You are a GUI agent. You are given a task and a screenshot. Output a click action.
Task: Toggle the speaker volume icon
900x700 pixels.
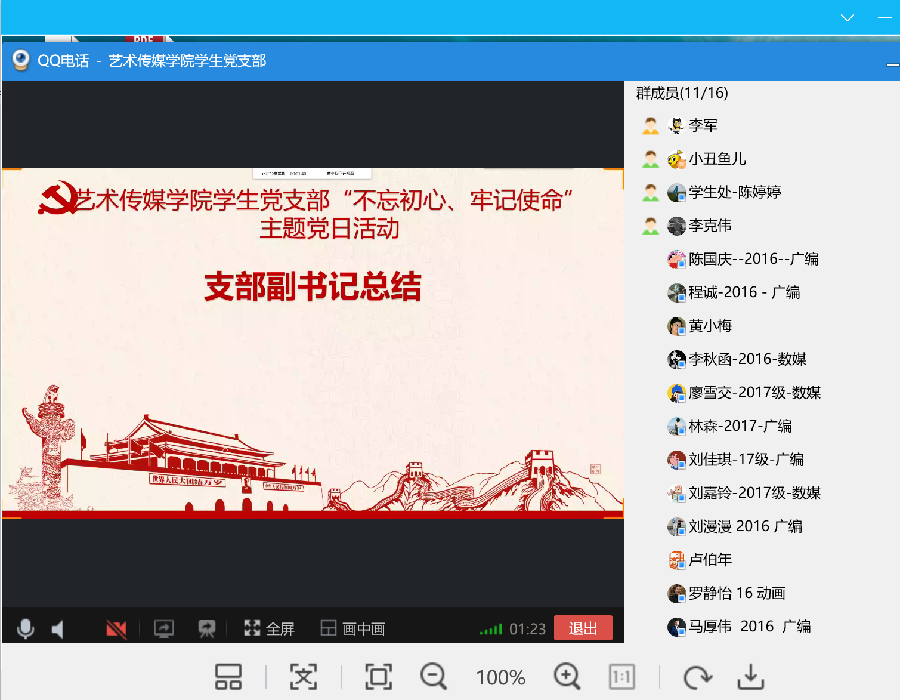58,629
